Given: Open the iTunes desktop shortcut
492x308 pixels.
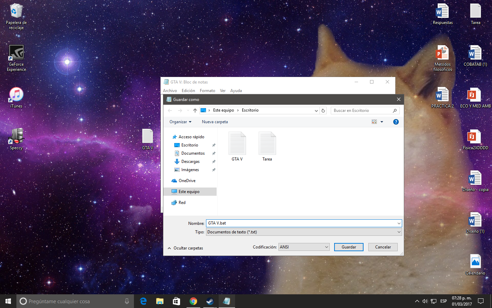Looking at the screenshot, I should point(16,98).
